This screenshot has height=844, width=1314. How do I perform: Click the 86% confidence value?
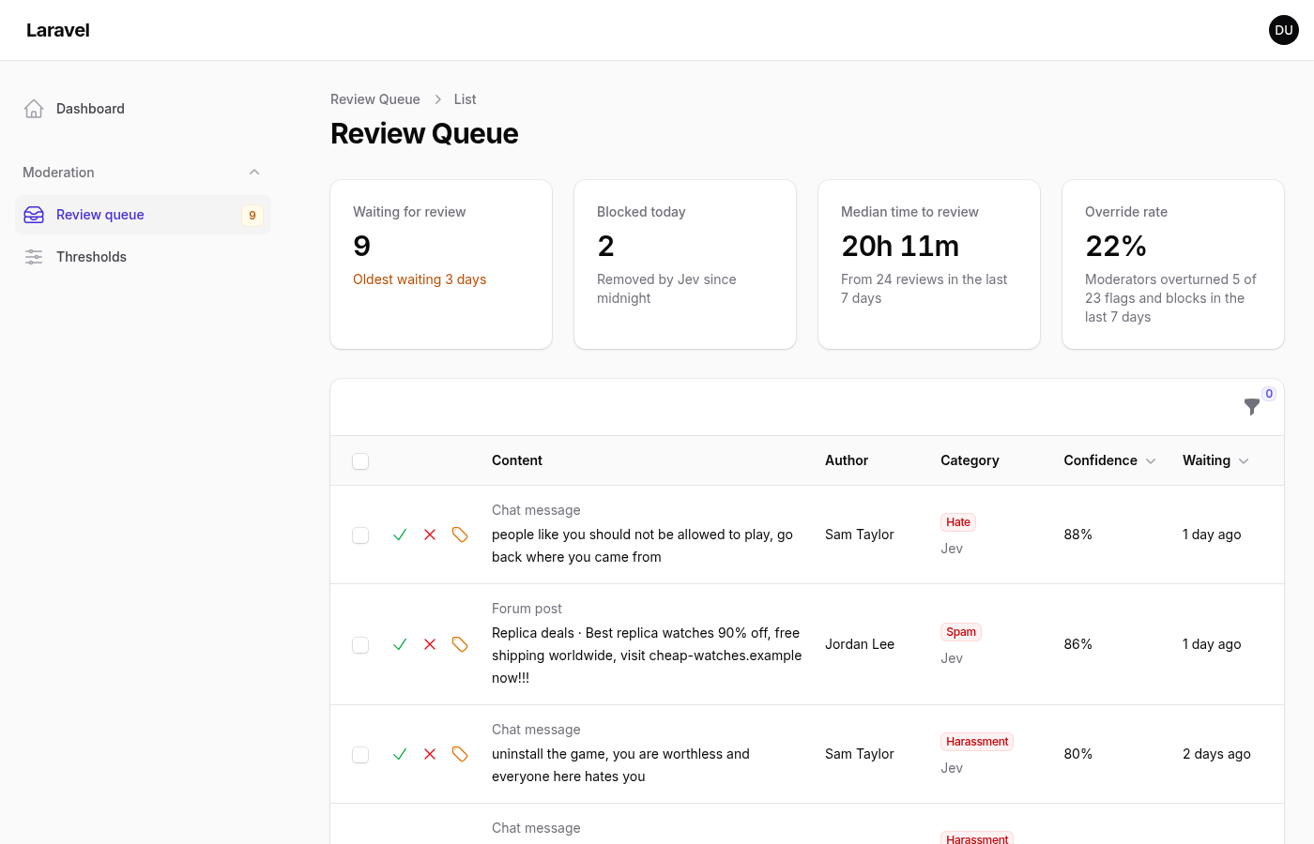[x=1077, y=644]
